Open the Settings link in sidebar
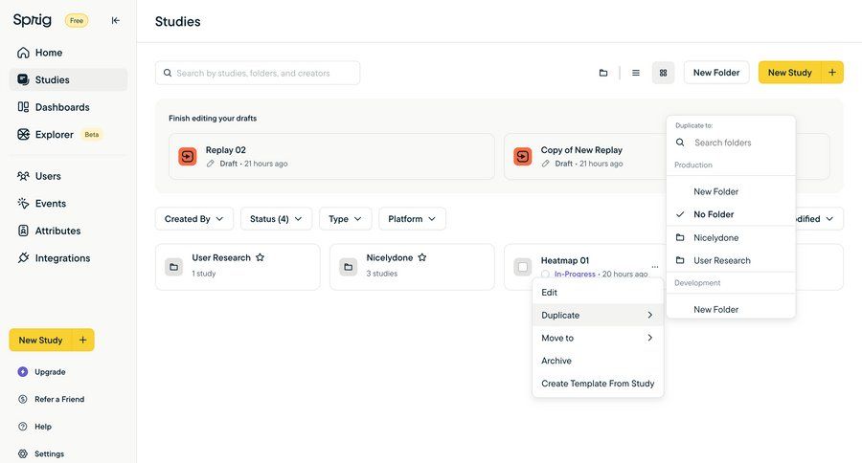Screen dimensions: 862x463 pyautogui.click(x=49, y=453)
